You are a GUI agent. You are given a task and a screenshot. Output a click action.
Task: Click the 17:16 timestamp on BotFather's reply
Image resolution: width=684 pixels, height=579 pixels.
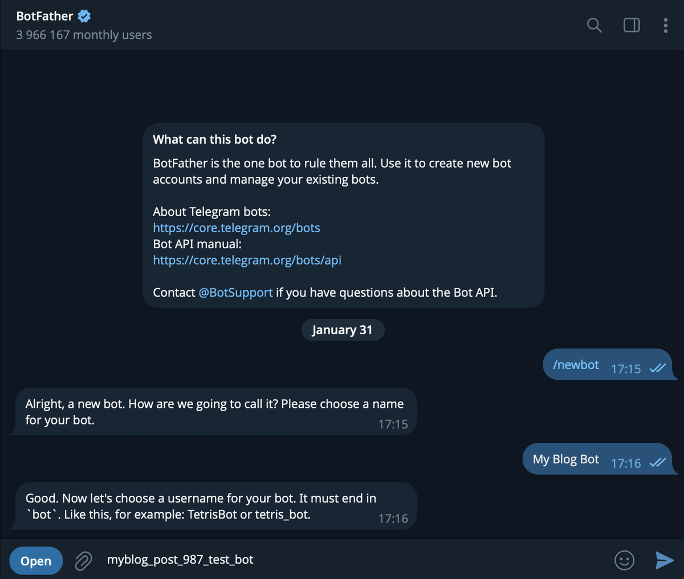393,518
